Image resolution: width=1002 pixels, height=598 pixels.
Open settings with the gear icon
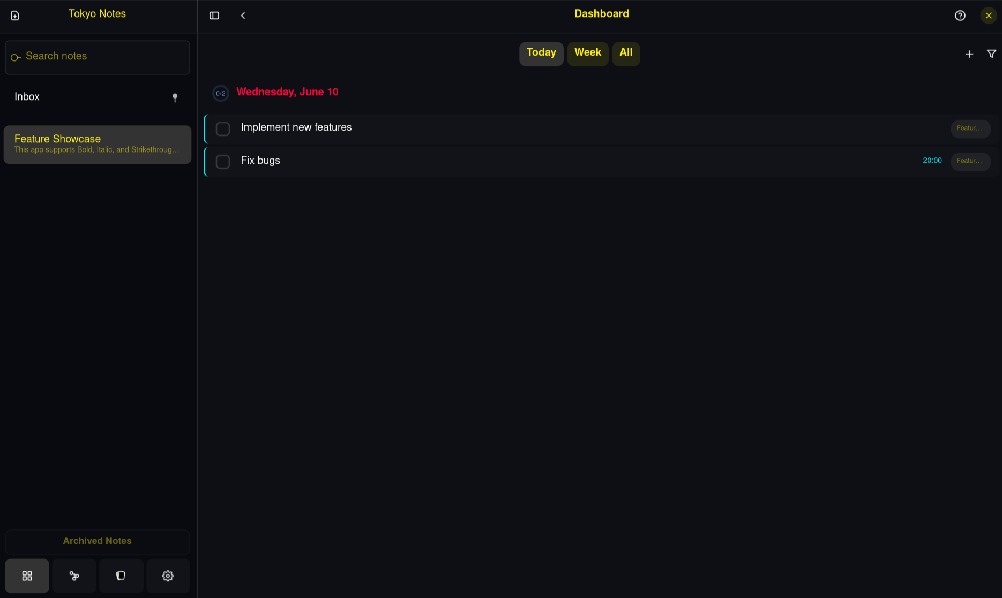coord(168,576)
